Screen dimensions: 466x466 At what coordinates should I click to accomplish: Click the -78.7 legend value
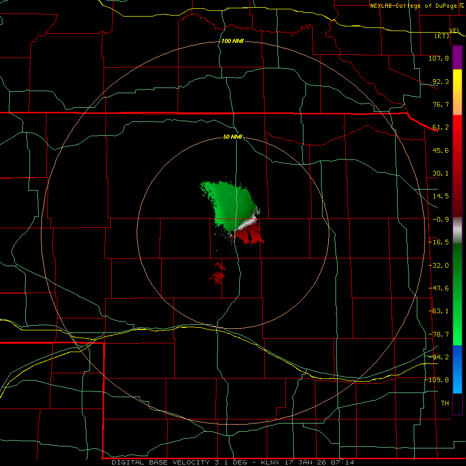coord(439,334)
